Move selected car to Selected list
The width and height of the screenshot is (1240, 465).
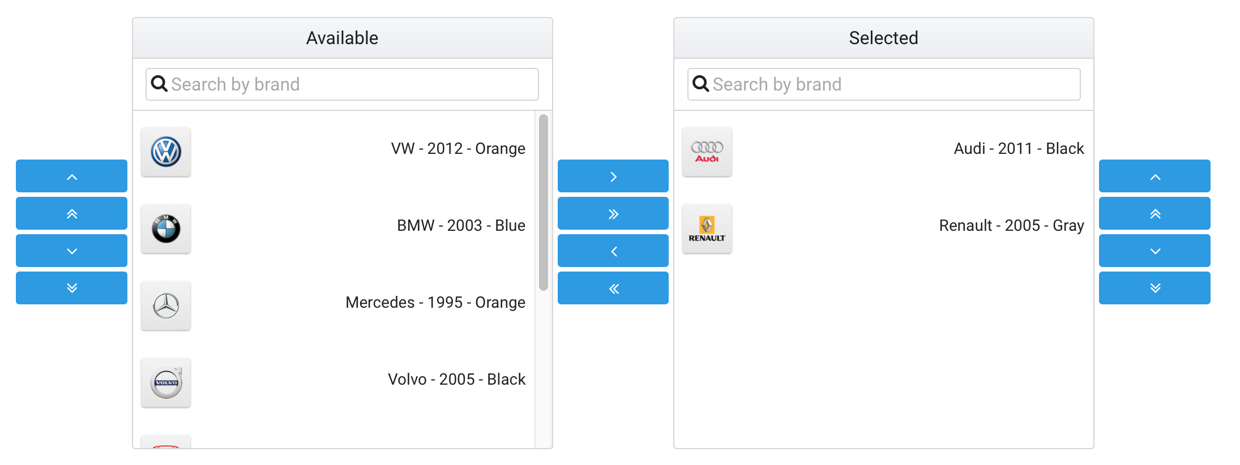coord(613,176)
